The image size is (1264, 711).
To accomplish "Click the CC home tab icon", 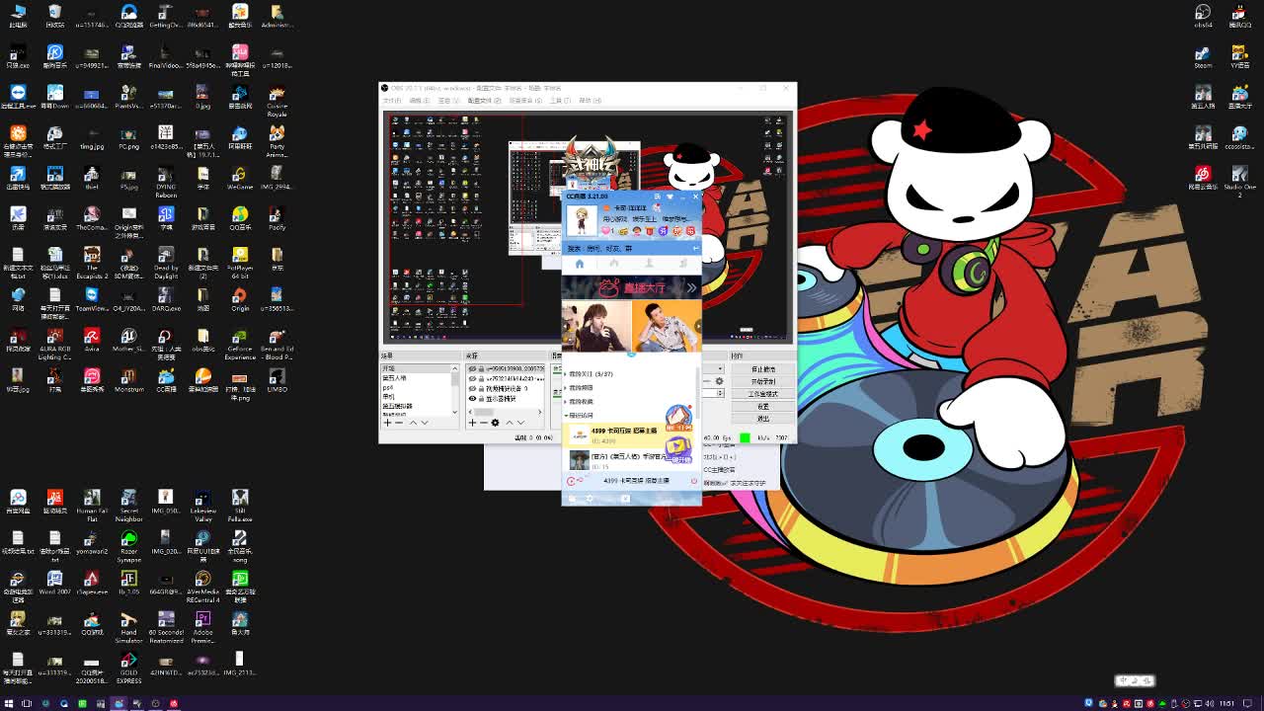I will pos(580,264).
